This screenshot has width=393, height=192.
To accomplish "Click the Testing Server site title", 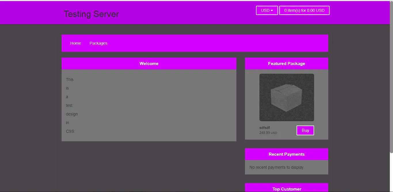I will [x=91, y=14].
